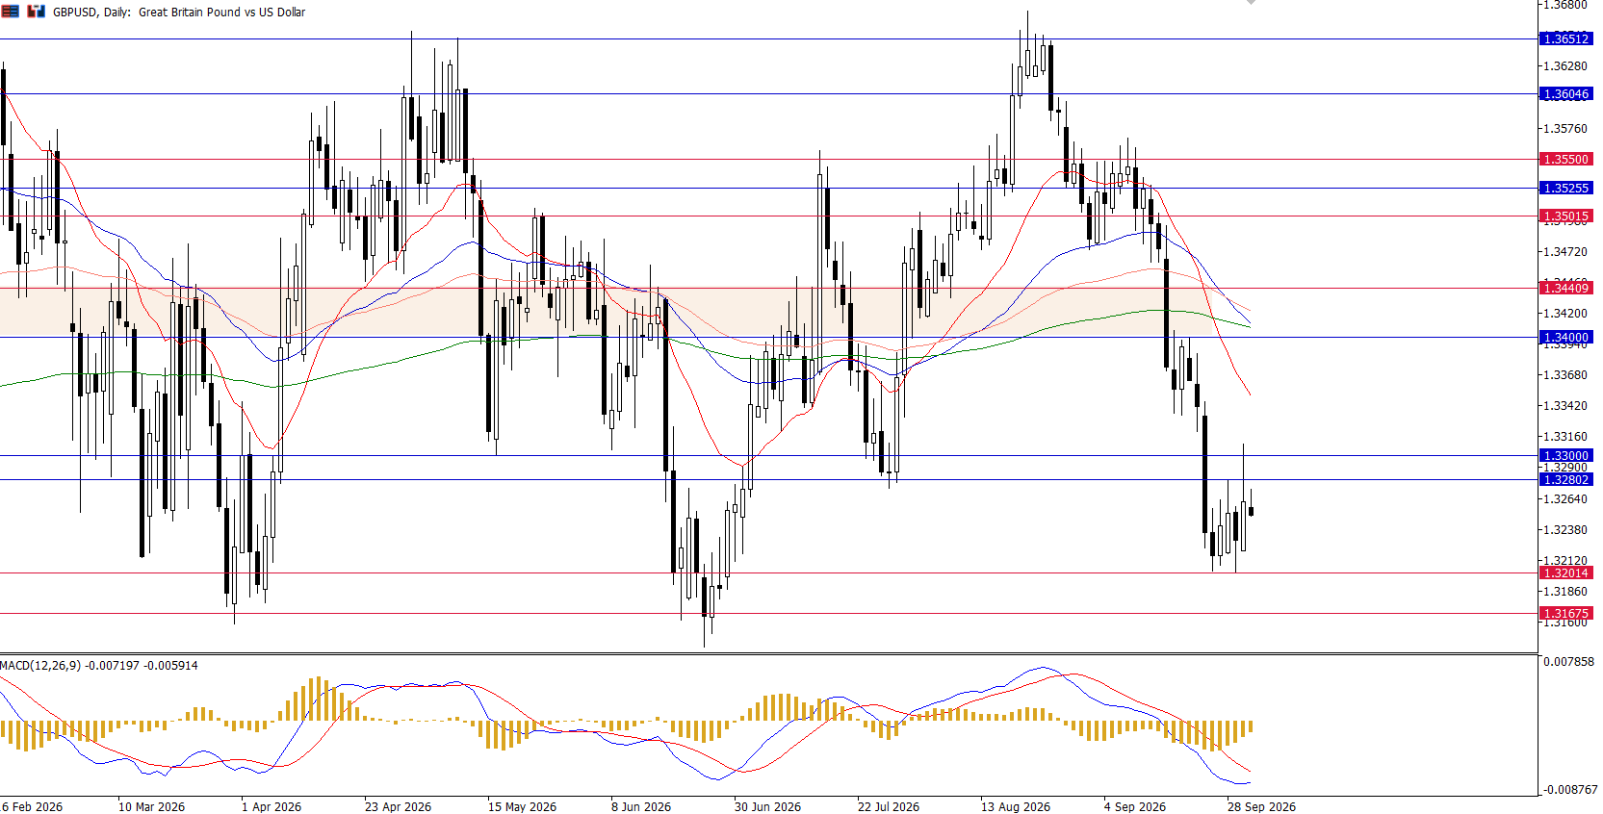Screen dimensions: 1603x814
Task: Select the red 1.32014 support label
Action: pyautogui.click(x=1566, y=573)
